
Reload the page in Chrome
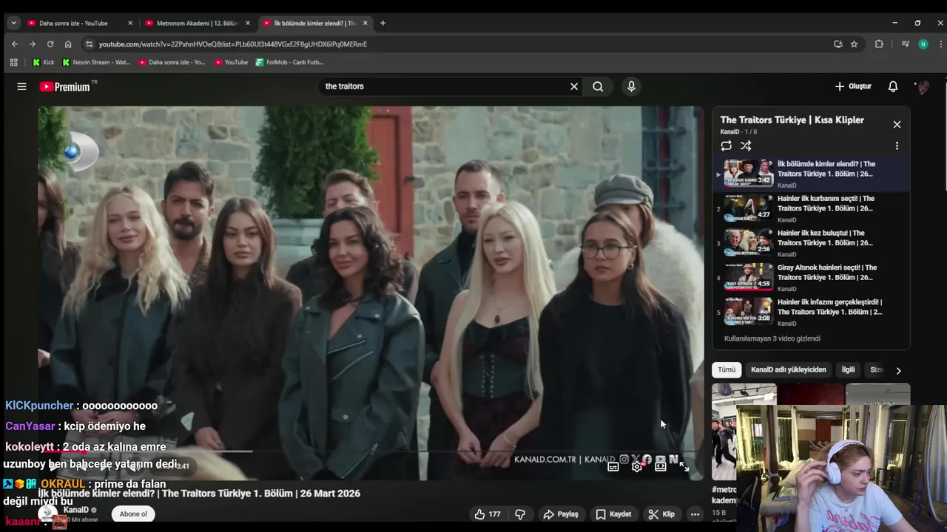click(50, 44)
